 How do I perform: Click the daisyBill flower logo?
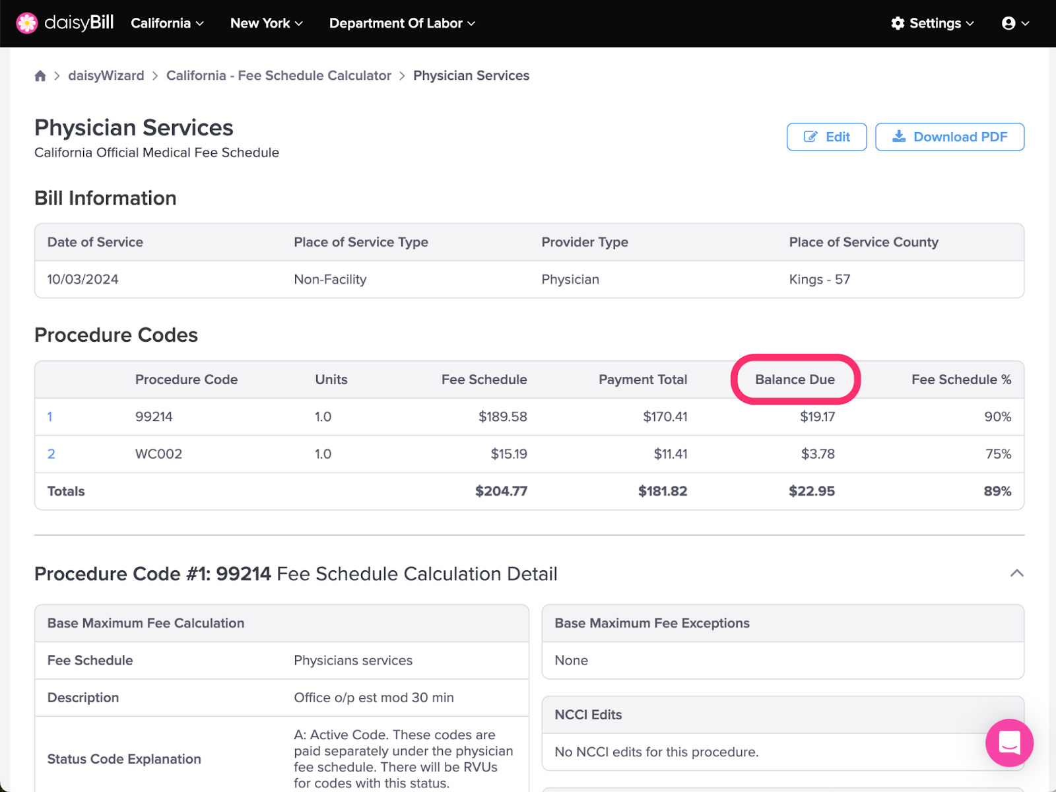(x=27, y=23)
